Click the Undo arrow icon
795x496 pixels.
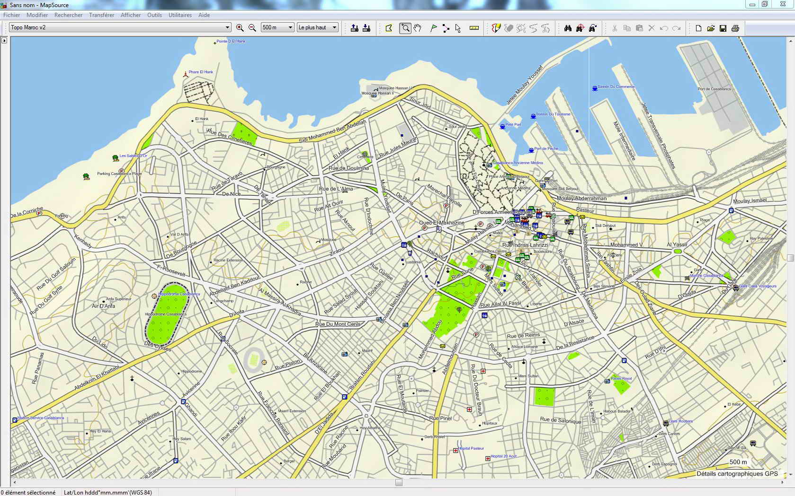click(664, 28)
